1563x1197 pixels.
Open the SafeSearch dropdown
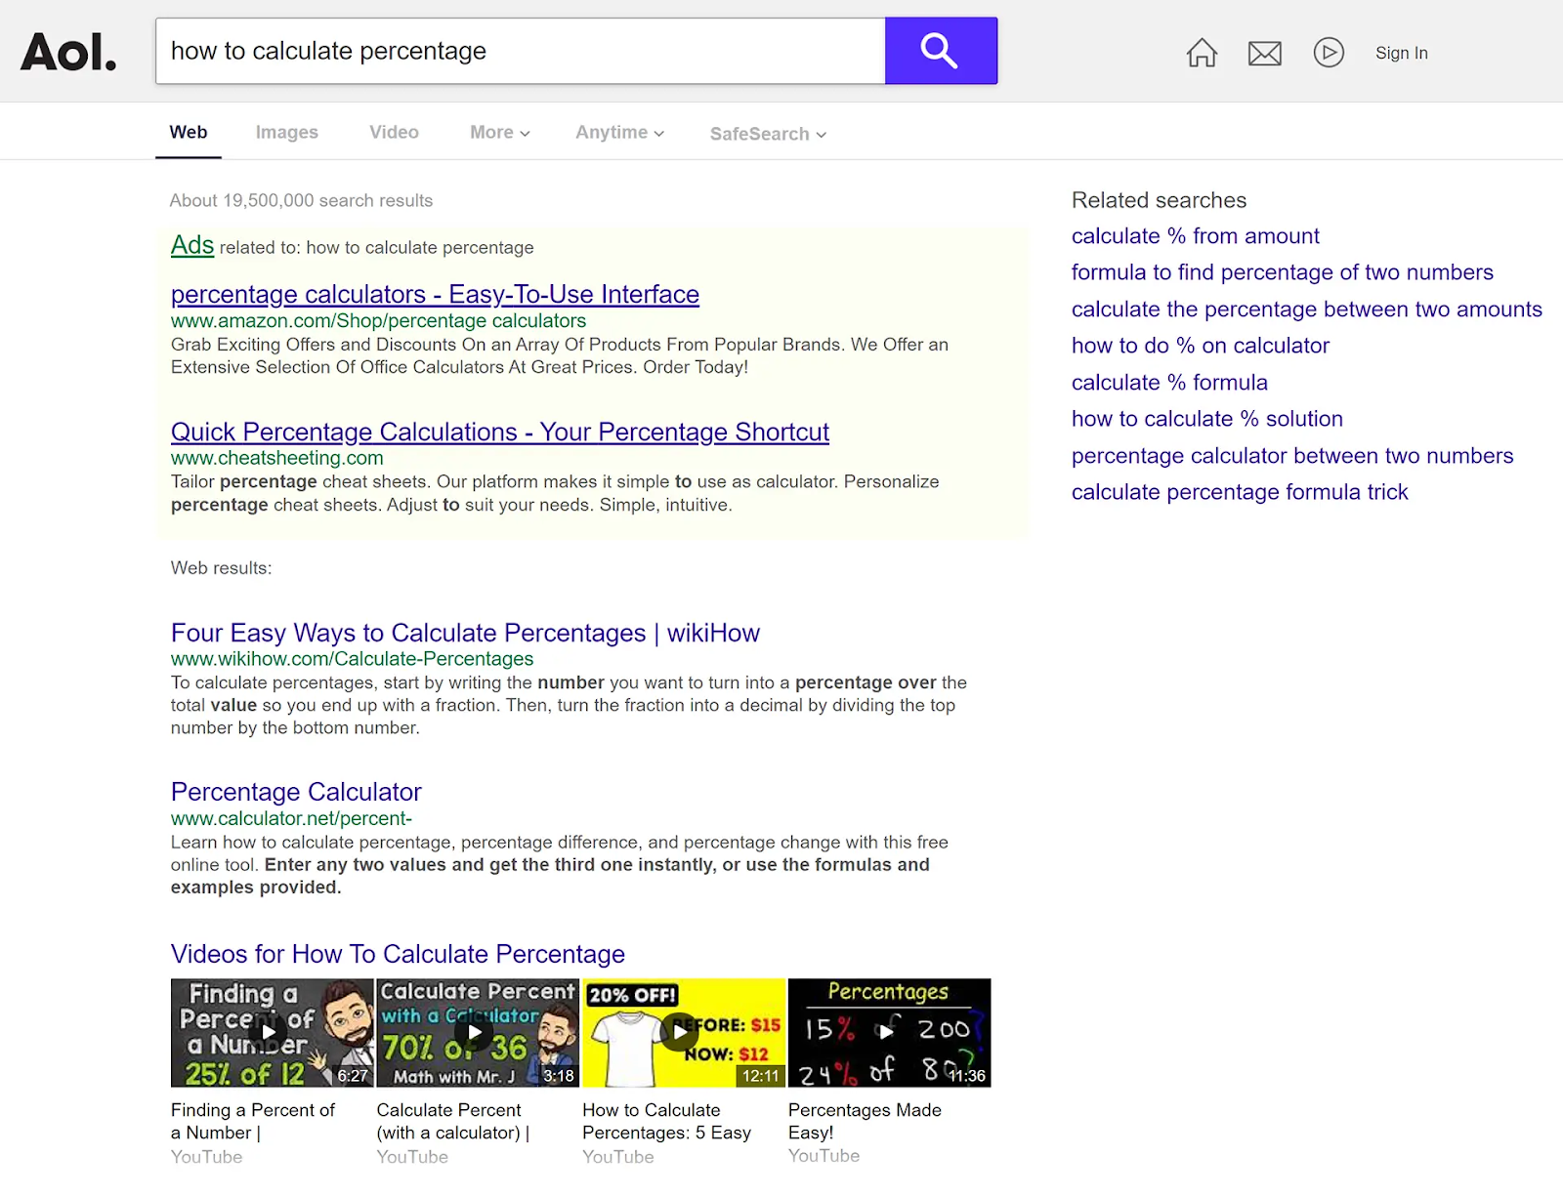[768, 134]
